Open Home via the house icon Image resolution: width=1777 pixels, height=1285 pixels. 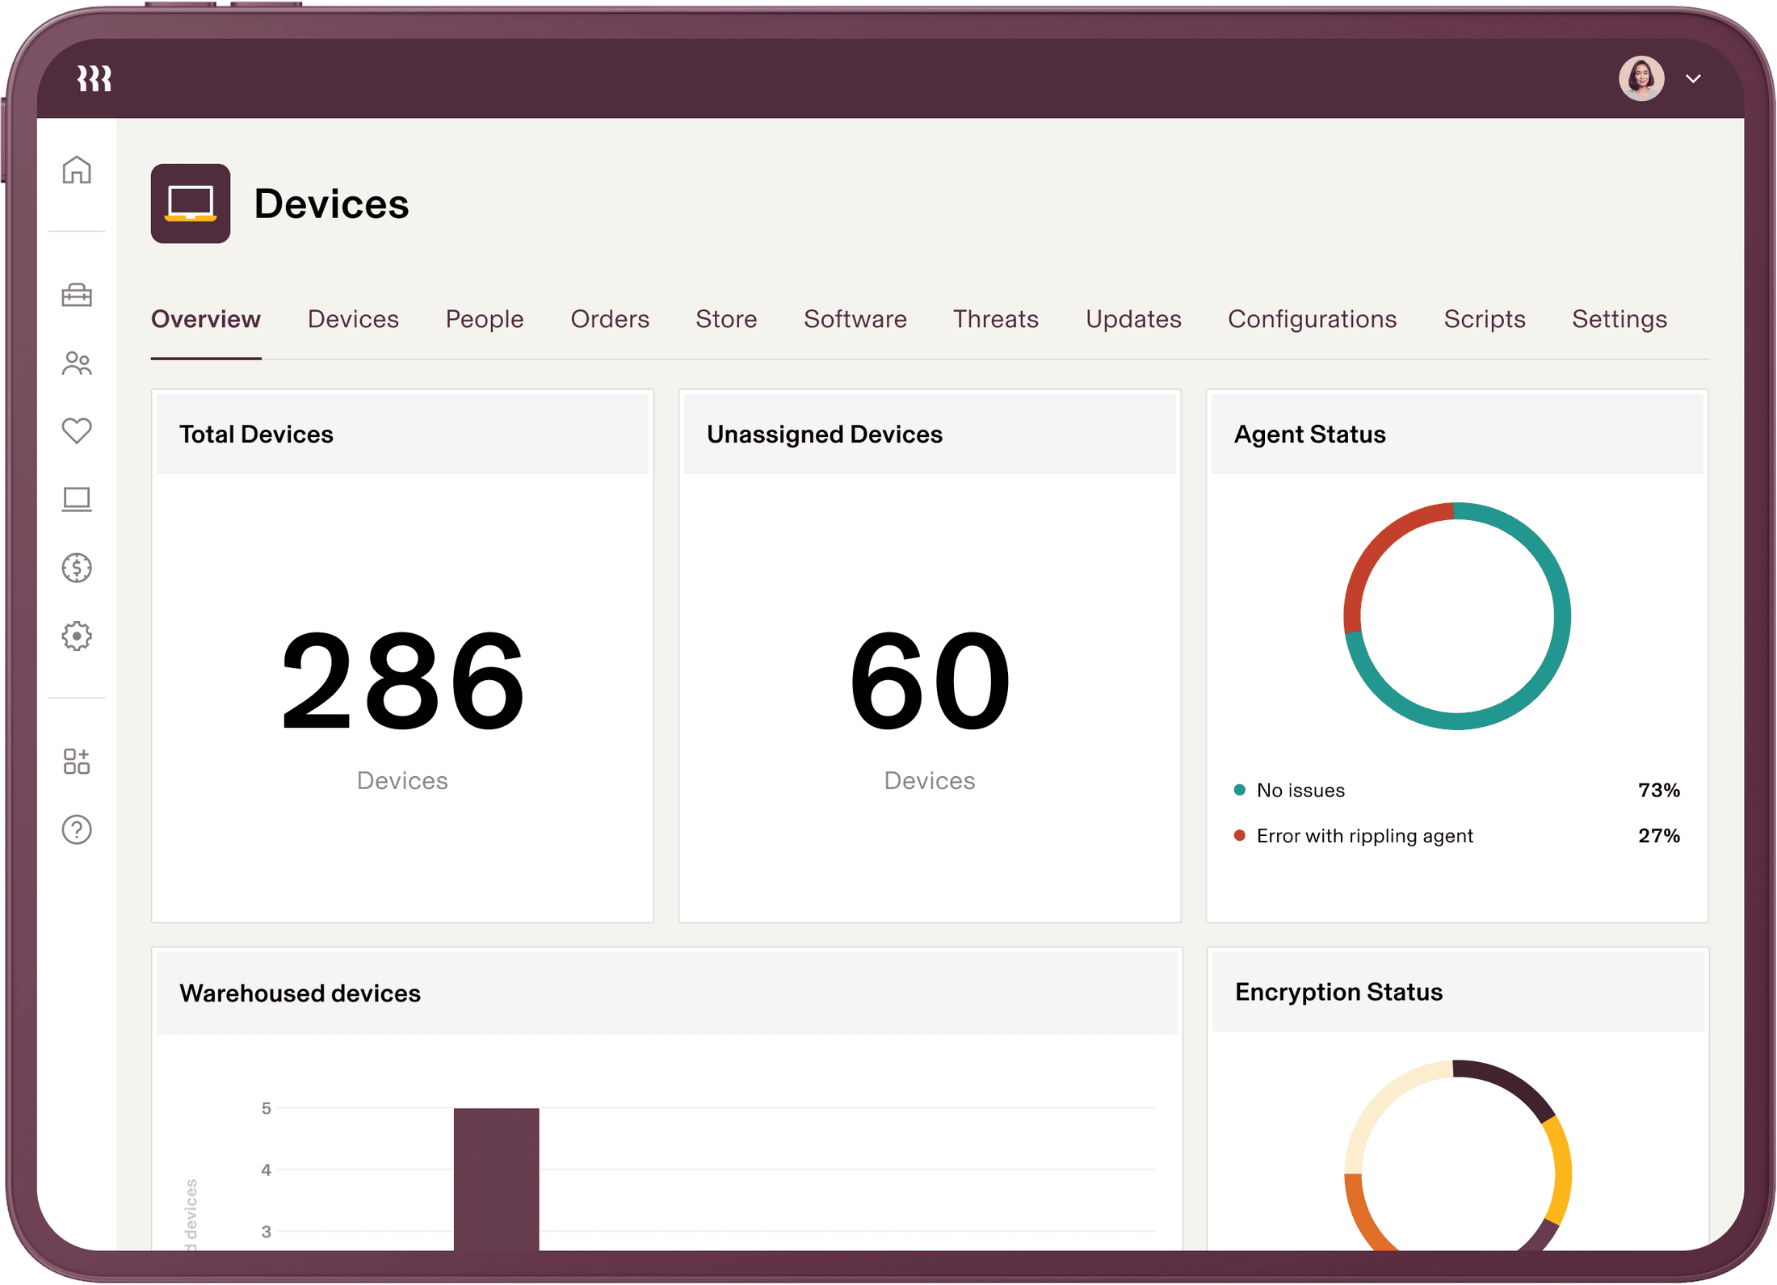(x=78, y=170)
